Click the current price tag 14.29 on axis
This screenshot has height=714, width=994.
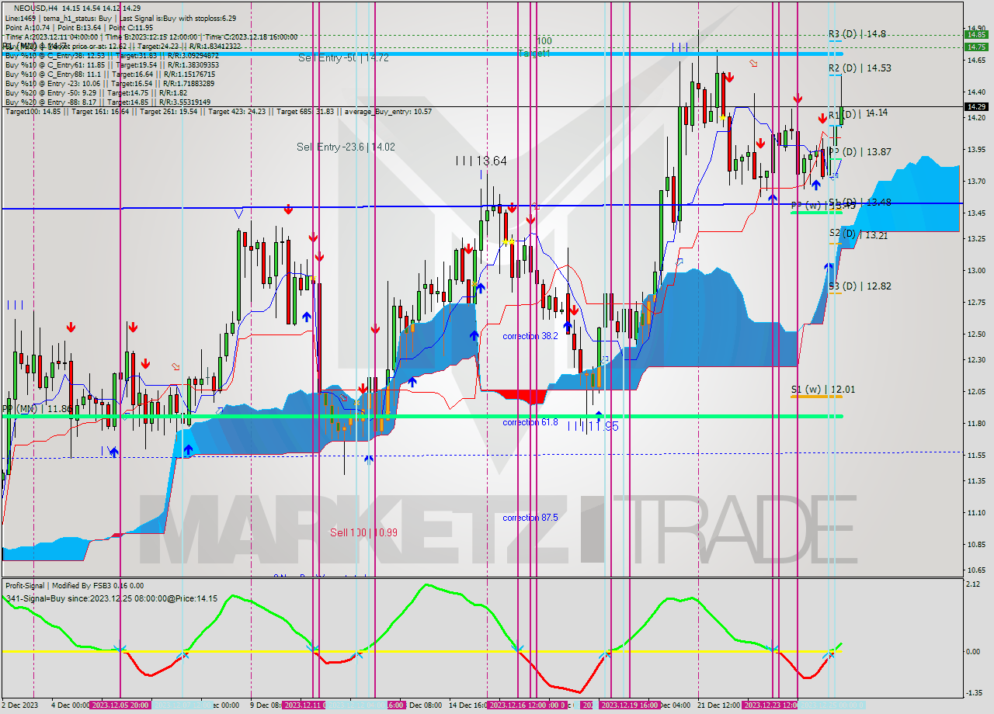[x=975, y=106]
